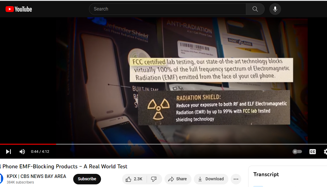Subscribe to the channel

(x=87, y=179)
